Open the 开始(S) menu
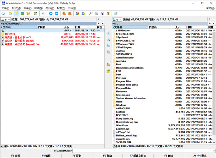 (72, 8)
